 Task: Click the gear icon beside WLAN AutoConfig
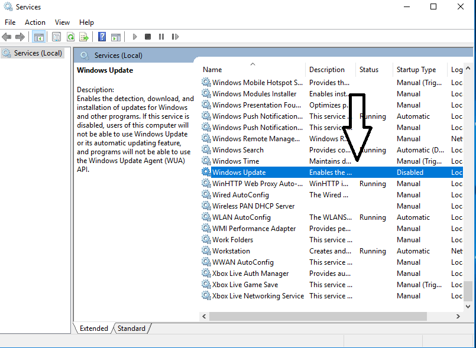pyautogui.click(x=206, y=217)
